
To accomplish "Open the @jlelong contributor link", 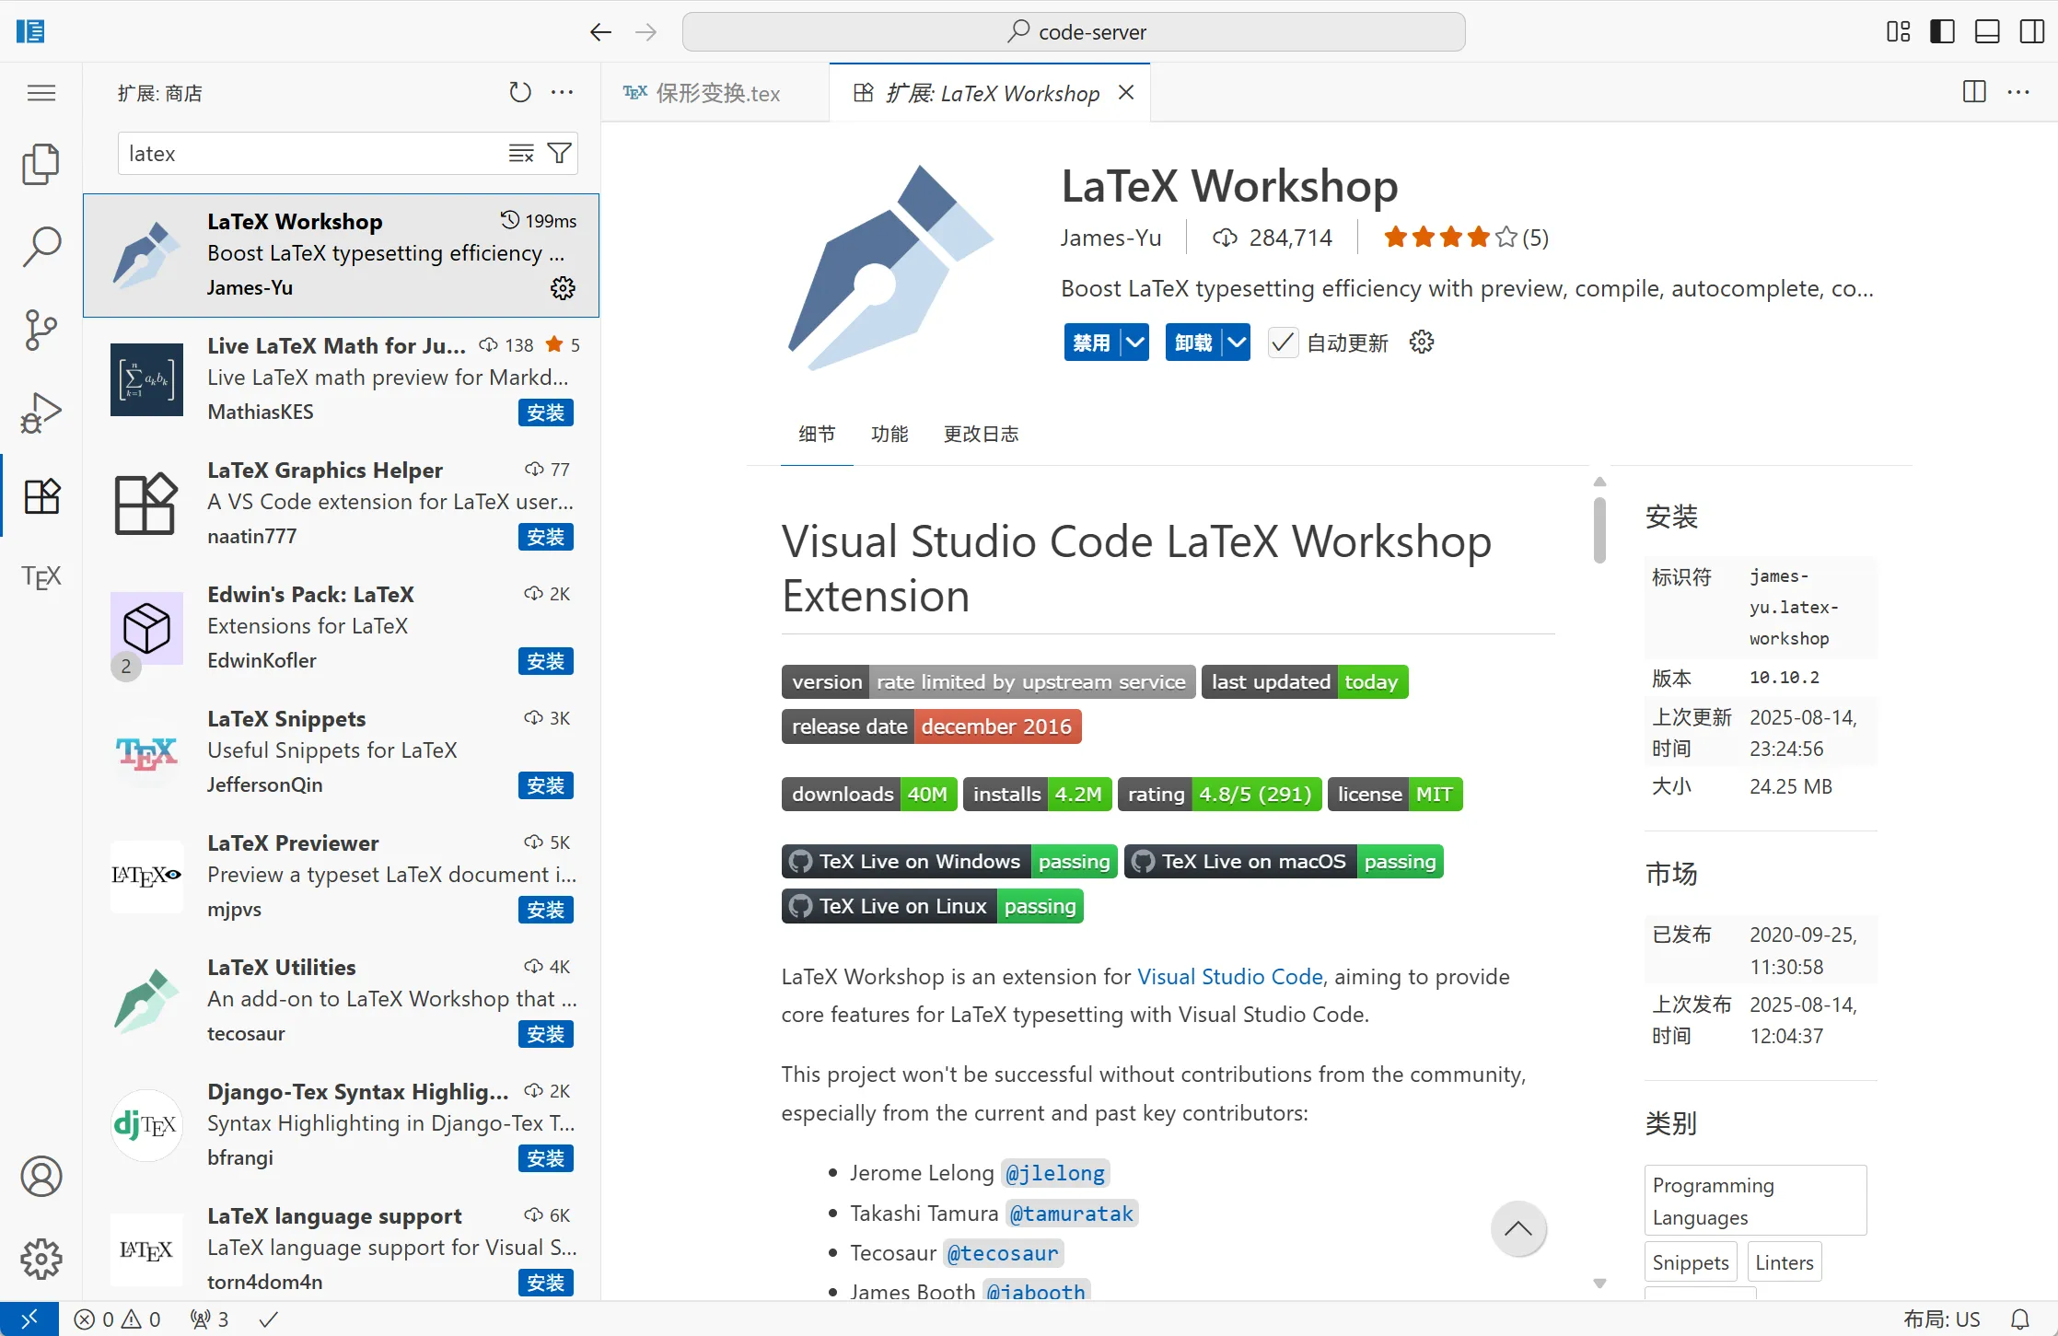I will [1055, 1173].
